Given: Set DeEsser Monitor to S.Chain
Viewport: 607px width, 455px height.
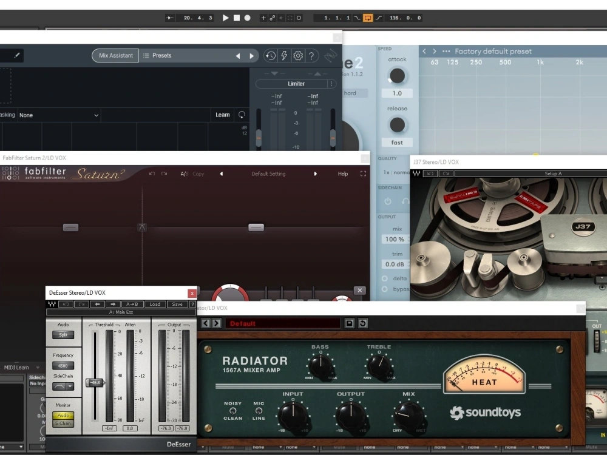Looking at the screenshot, I should 63,423.
